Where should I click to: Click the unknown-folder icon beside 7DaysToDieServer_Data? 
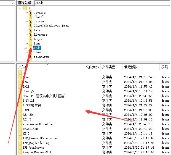31,26
